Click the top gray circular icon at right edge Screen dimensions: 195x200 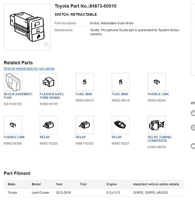(x=193, y=113)
